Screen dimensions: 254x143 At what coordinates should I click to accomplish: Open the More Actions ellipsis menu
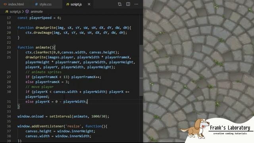point(137,4)
